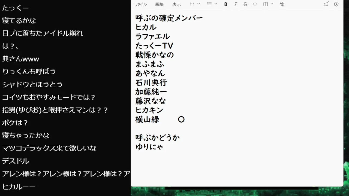Toggle italic formatting
Viewport: 349px width, 196px height.
pos(236,4)
